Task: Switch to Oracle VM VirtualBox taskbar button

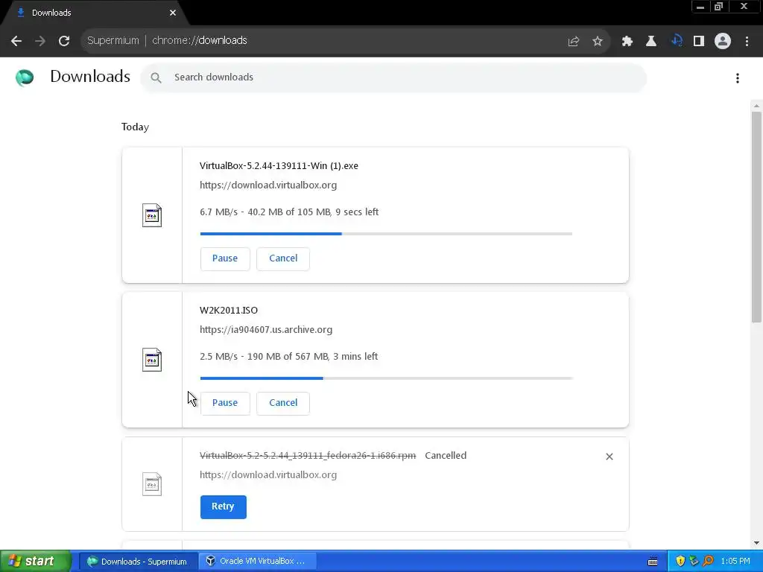Action: [259, 562]
